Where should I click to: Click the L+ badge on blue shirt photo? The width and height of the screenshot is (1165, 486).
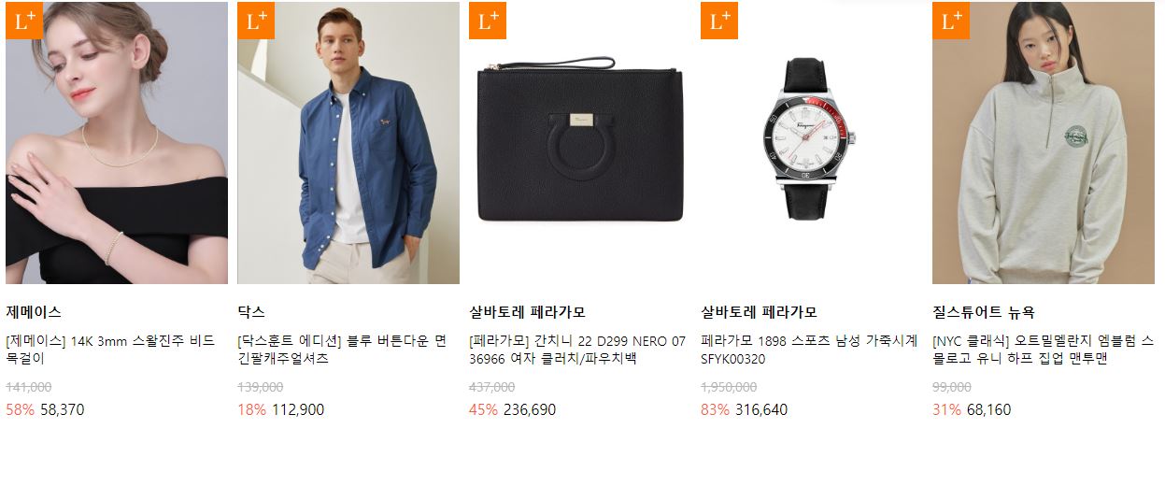256,21
